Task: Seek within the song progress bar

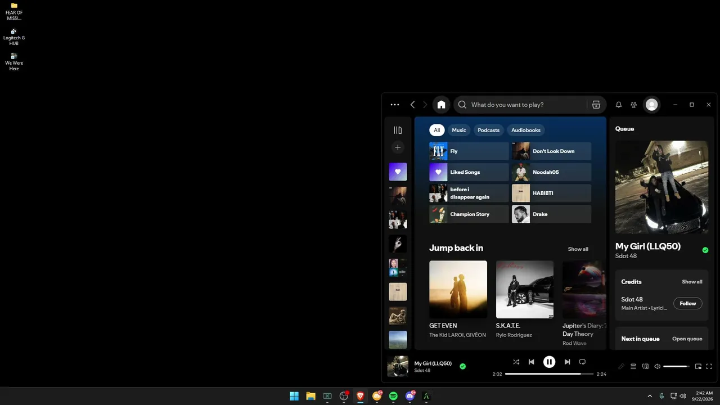Action: click(549, 374)
